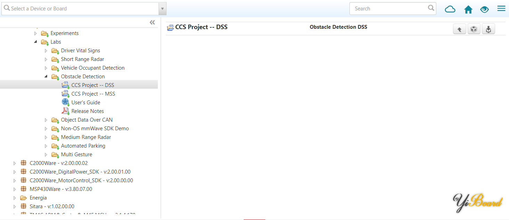
Task: Select CCS Project -- DSS tree item
Action: [79, 85]
